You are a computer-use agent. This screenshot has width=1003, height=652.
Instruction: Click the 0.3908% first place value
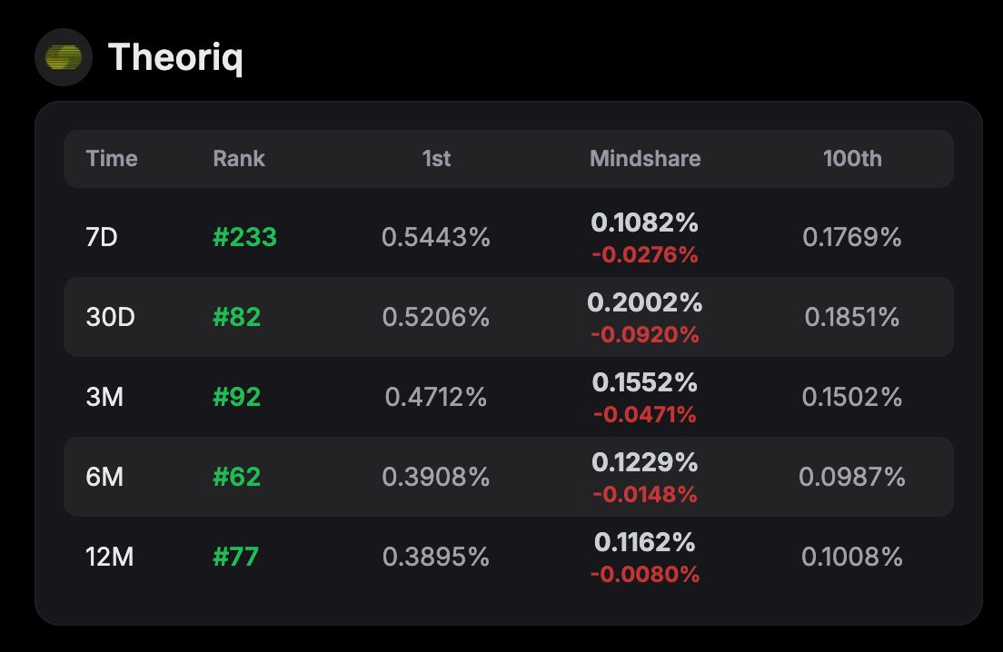pyautogui.click(x=435, y=477)
